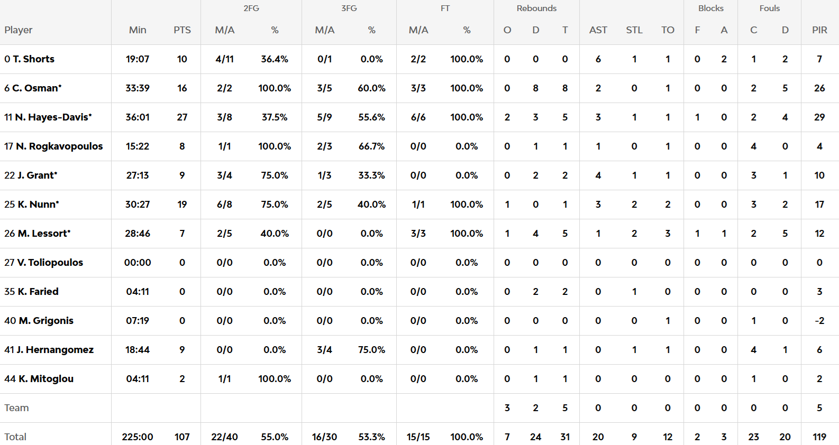The image size is (839, 445).
Task: Sort by the PIR column header
Action: 819,30
